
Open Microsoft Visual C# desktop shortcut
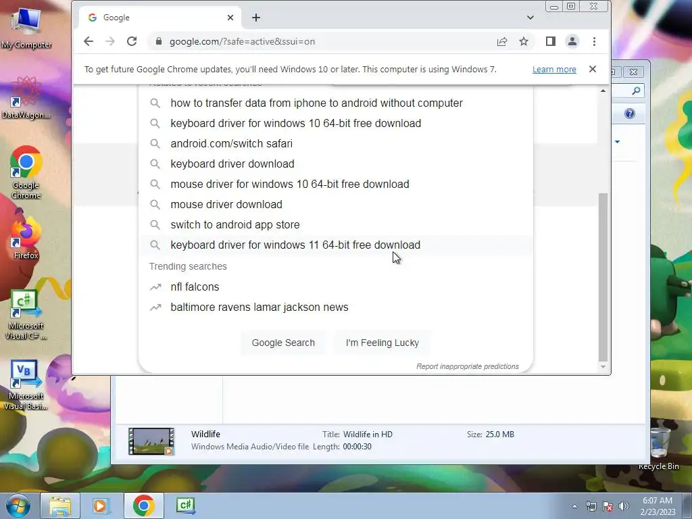coord(26,315)
